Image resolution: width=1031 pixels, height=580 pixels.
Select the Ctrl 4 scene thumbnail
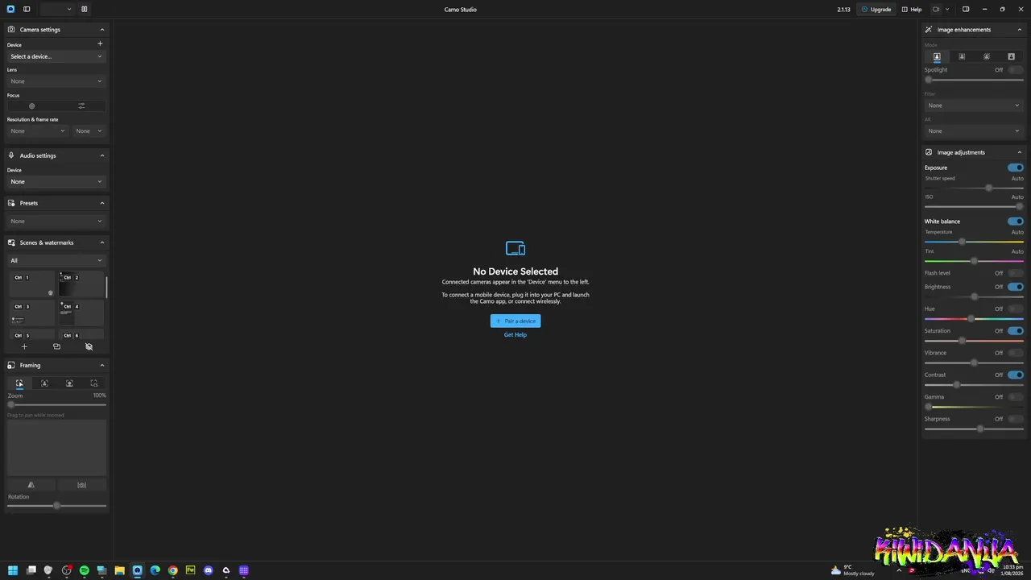coord(81,313)
